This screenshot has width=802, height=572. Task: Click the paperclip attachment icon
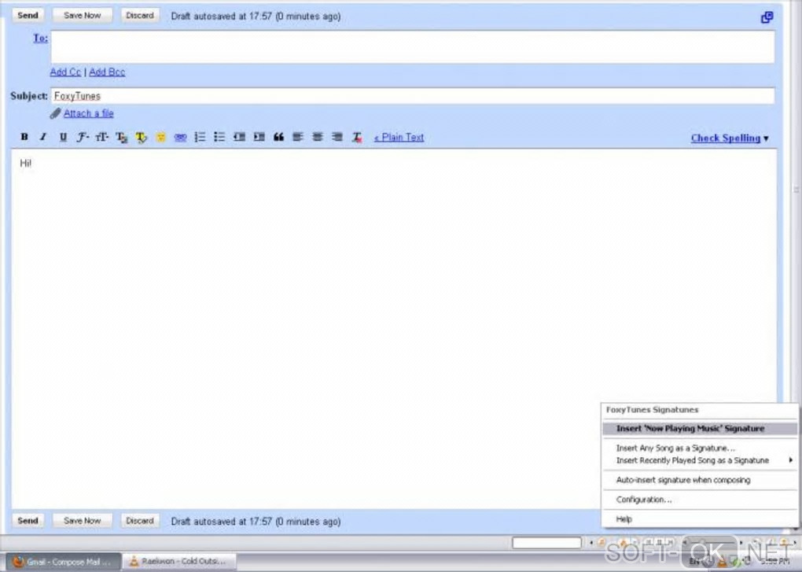[x=55, y=113]
